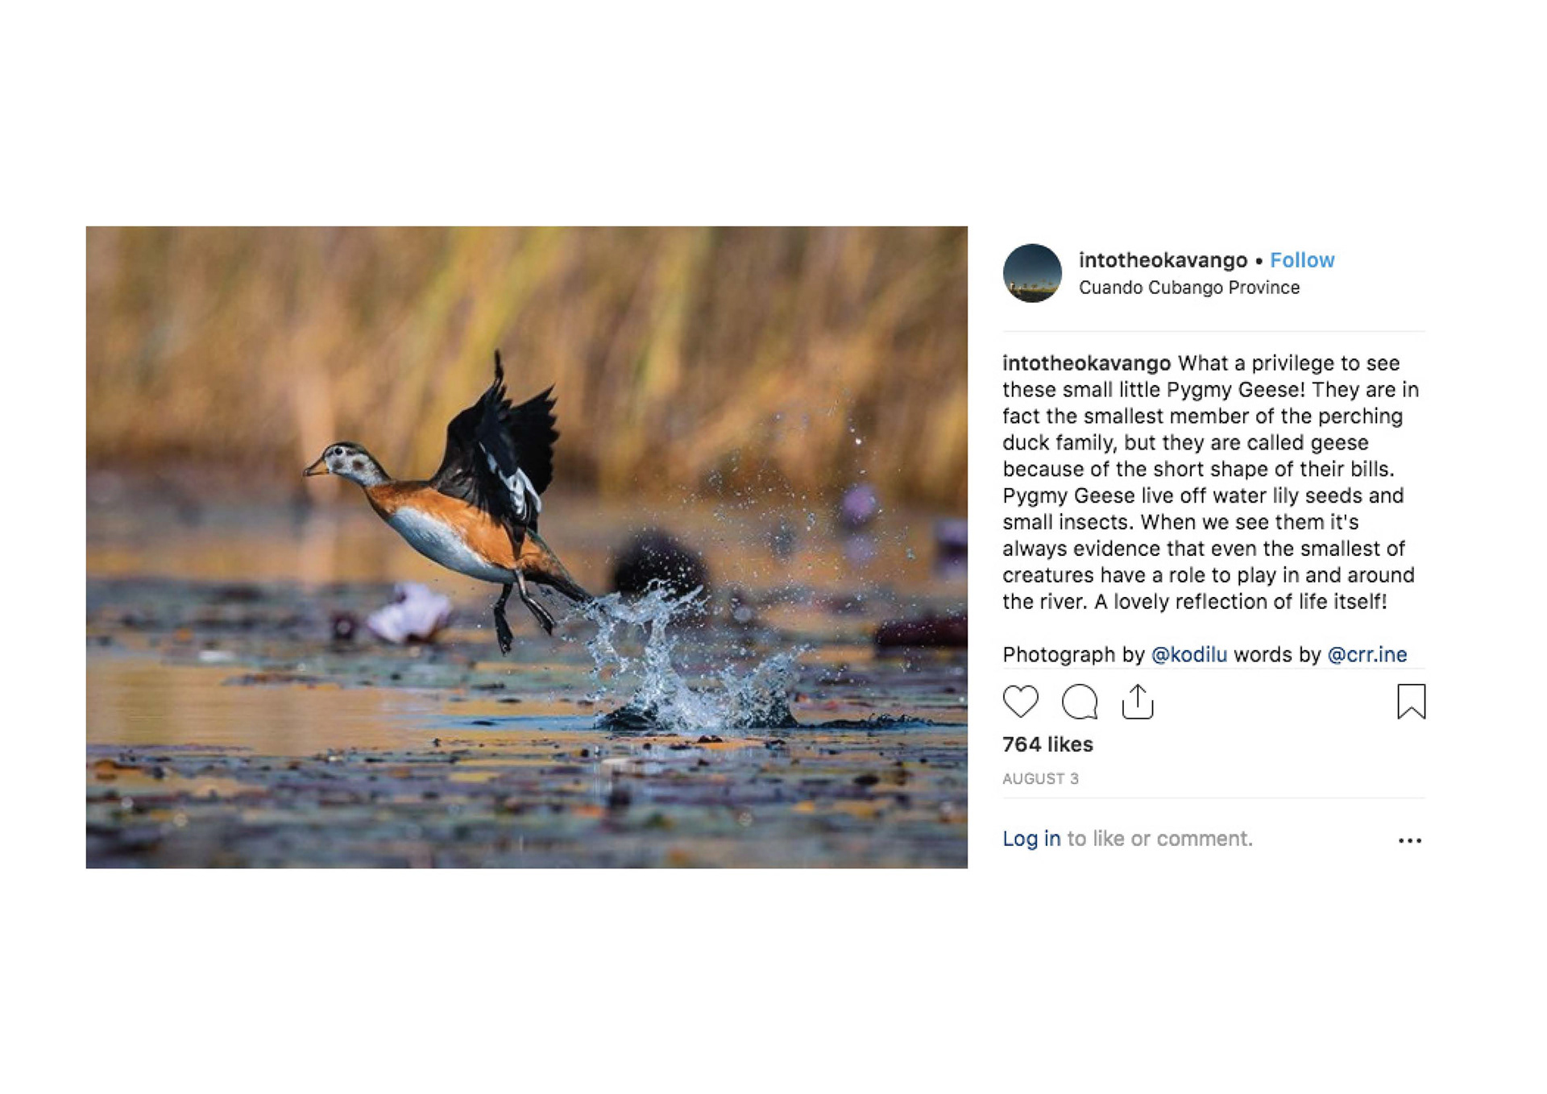The height and width of the screenshot is (1094, 1547).
Task: Open the intotheokavango username in header
Action: click(1163, 260)
